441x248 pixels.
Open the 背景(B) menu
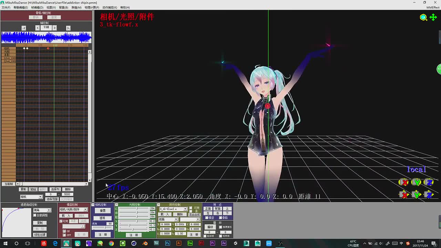click(x=63, y=7)
